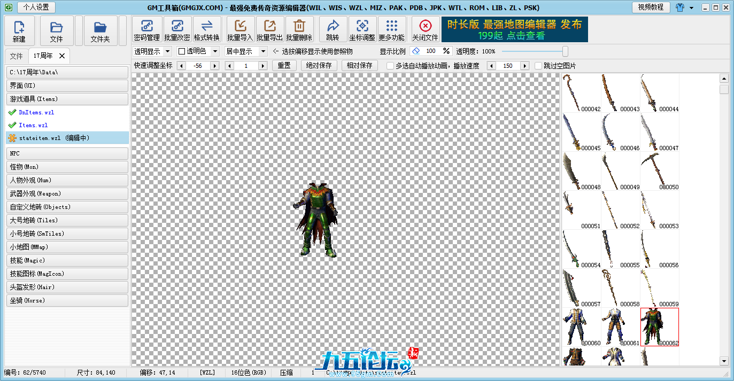Click the green G application icon
The image size is (734, 381).
pos(8,7)
